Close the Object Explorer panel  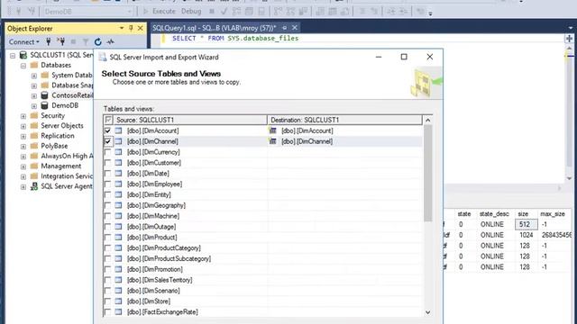click(x=141, y=28)
